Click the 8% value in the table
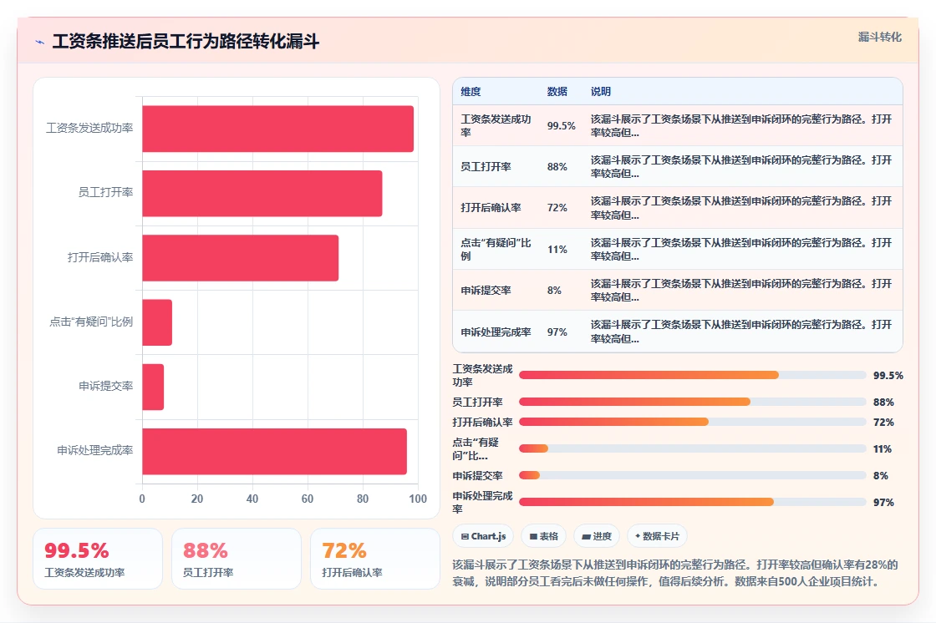 pyautogui.click(x=555, y=290)
